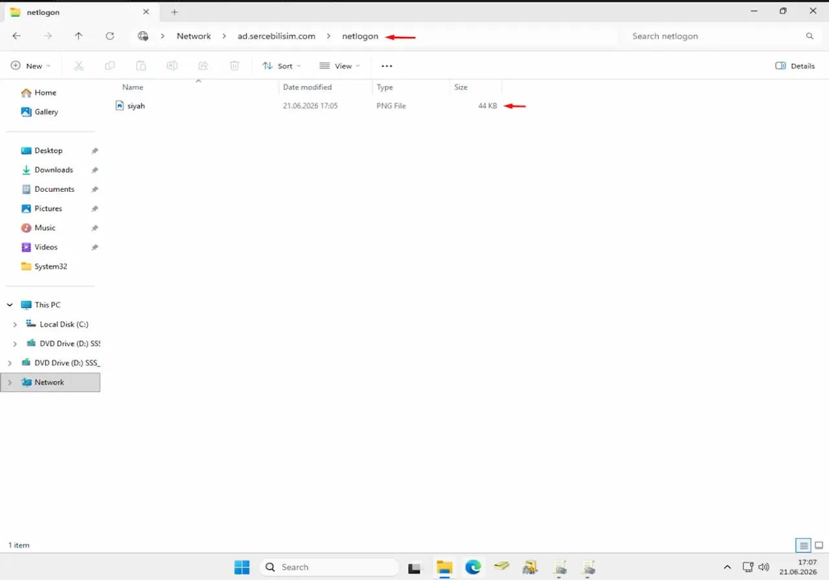Open the Windows Start menu
829x580 pixels.
coord(242,567)
